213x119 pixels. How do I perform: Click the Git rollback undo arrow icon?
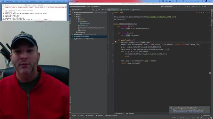[208, 7]
